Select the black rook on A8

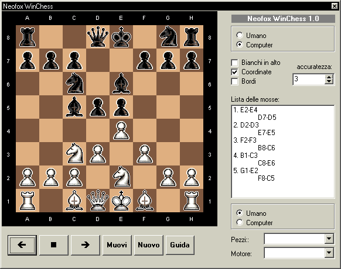click(28, 37)
